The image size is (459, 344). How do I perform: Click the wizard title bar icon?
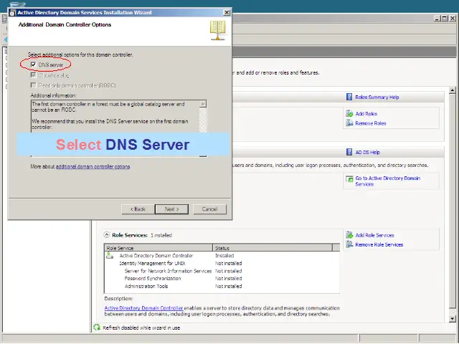(13, 13)
